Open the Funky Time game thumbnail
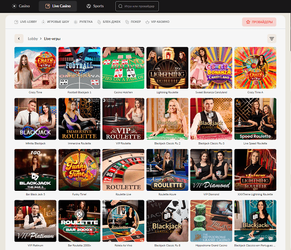Screen dimensions: 291x250 tap(79, 170)
